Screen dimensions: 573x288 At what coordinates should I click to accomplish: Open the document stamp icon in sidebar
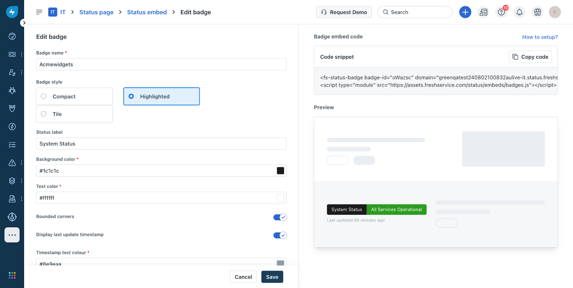pos(12,199)
